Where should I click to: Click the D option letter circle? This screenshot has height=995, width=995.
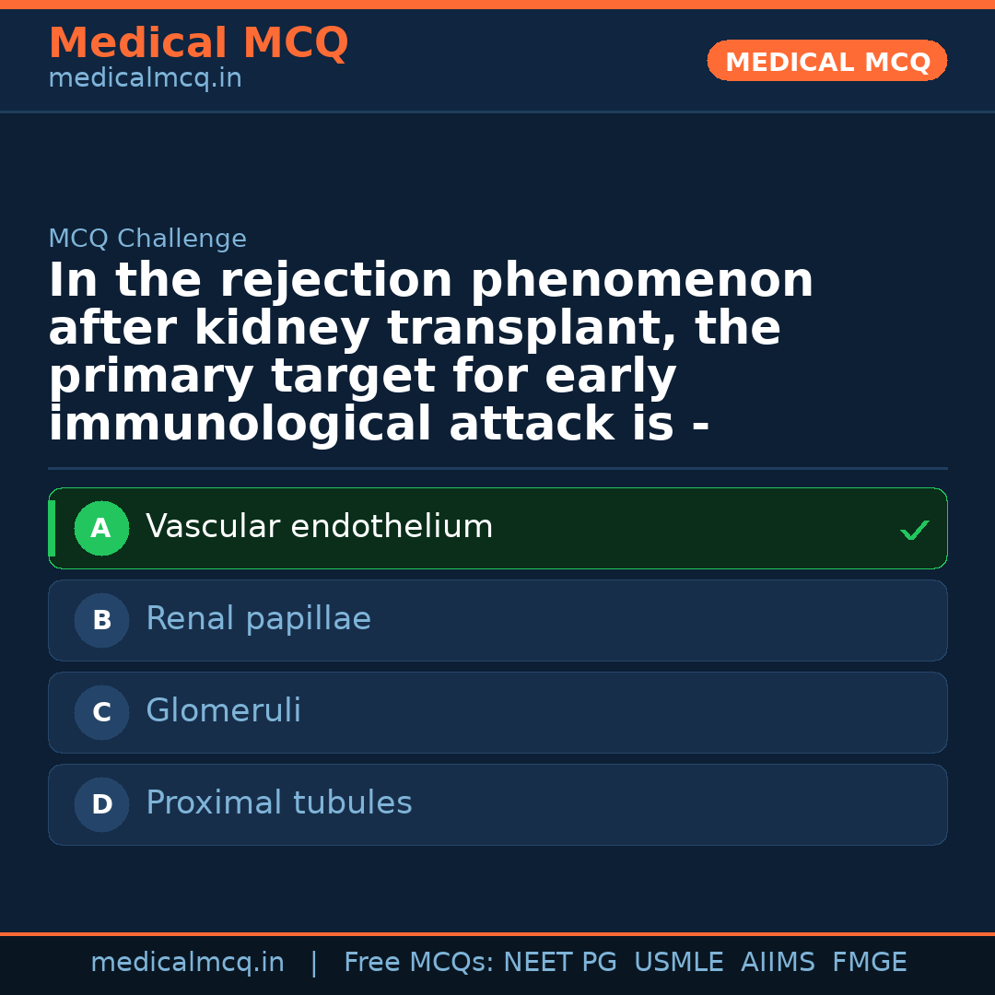coord(101,805)
